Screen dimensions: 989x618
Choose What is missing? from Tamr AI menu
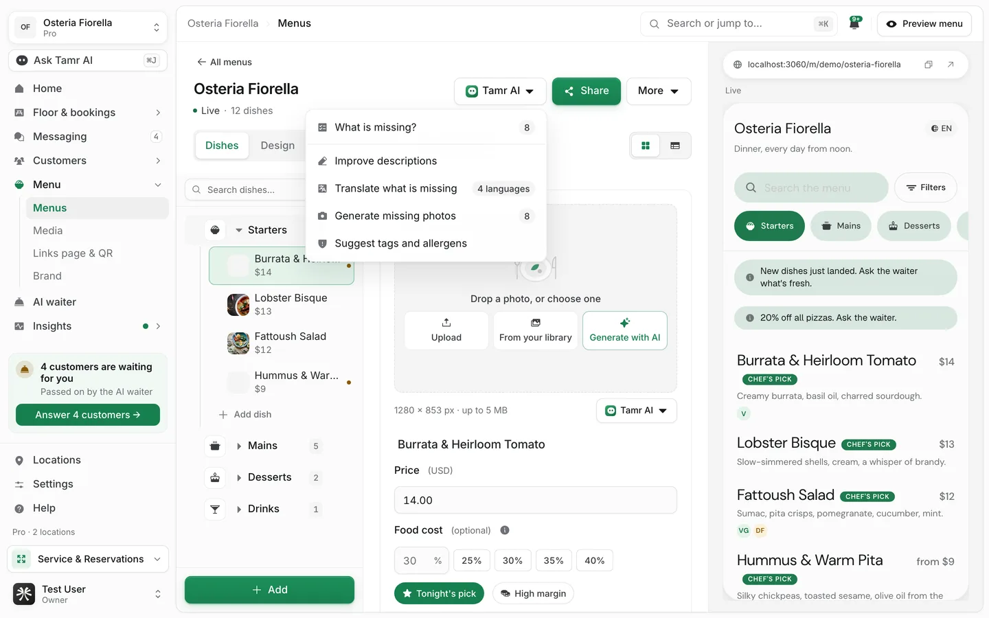coord(426,128)
